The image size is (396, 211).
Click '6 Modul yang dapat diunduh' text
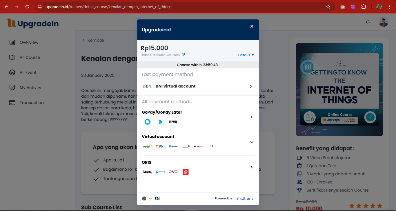pyautogui.click(x=336, y=174)
